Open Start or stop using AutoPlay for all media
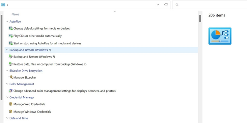This screenshot has height=123, width=247. (47, 43)
